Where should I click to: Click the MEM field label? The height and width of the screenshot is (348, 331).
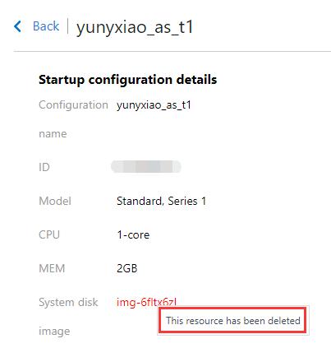[52, 268]
